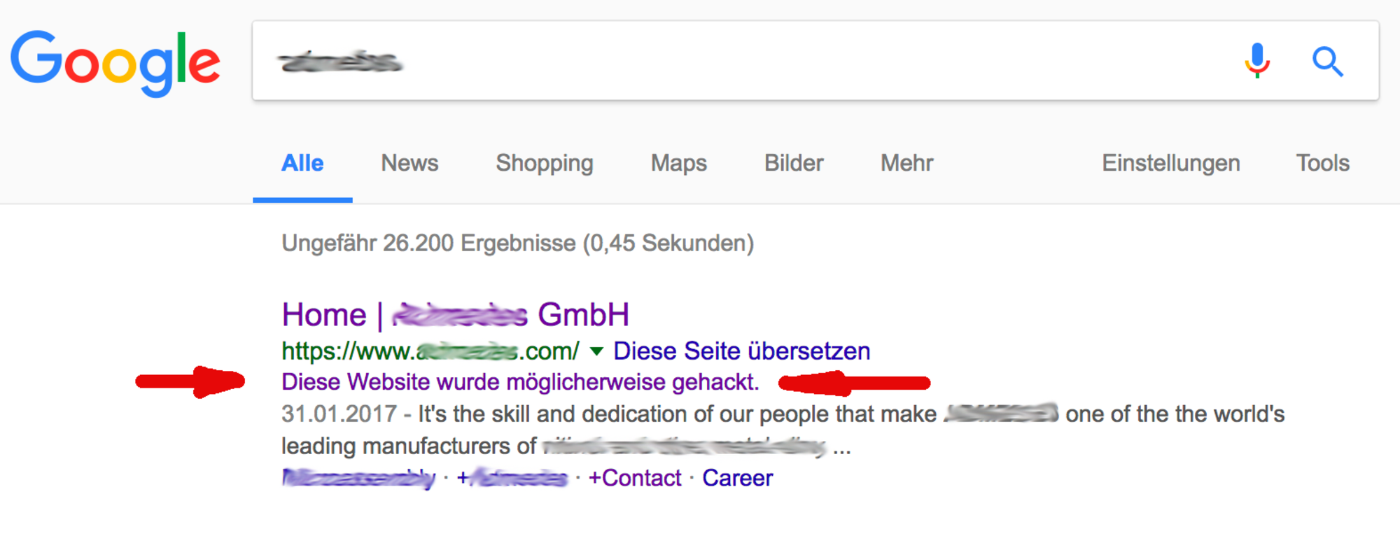
Task: Expand the Mehr menu
Action: [906, 163]
